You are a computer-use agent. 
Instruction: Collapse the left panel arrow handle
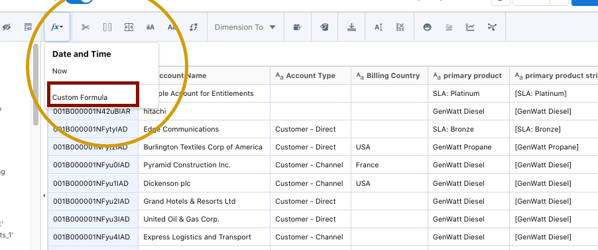click(44, 195)
